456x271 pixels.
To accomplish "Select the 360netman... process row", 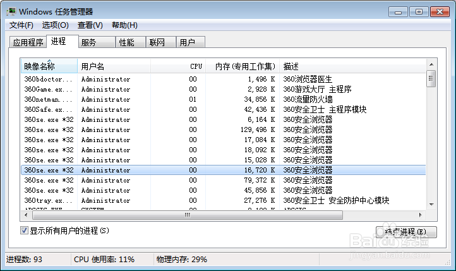I will [x=224, y=99].
